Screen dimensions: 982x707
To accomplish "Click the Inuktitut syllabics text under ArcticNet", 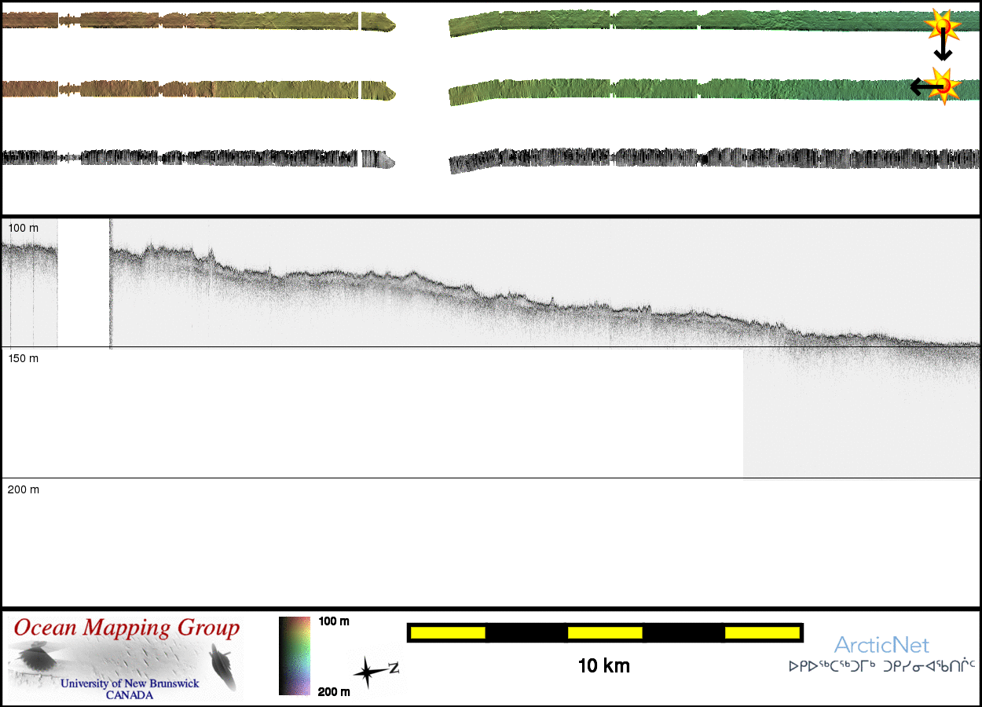I will pos(881,666).
